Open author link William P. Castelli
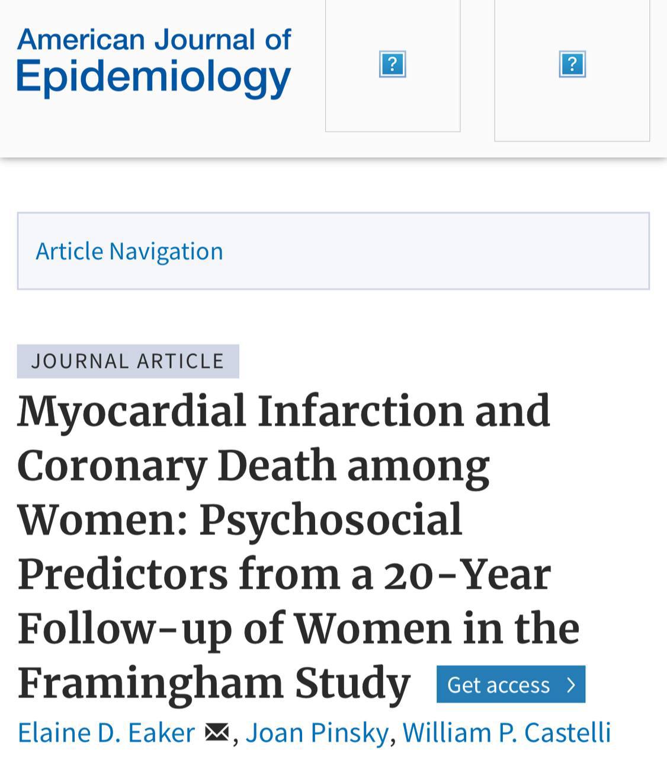667x759 pixels. 506,733
